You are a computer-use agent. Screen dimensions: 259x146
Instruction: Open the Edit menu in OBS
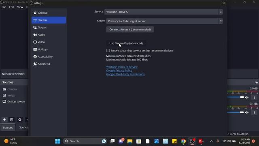11,7
